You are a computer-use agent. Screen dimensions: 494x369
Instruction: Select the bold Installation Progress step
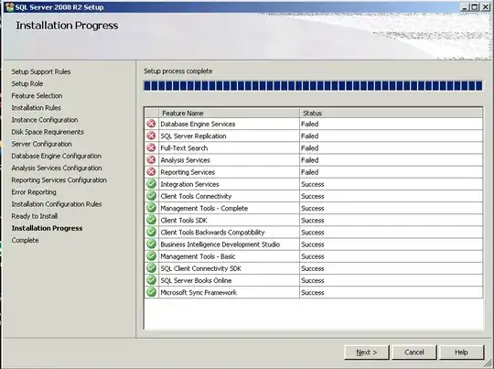click(48, 228)
